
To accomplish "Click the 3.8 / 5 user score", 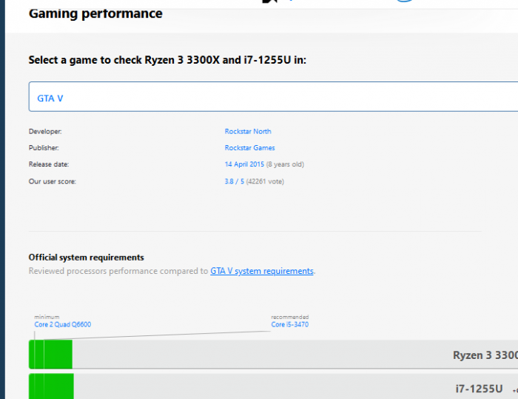I will click(x=235, y=181).
